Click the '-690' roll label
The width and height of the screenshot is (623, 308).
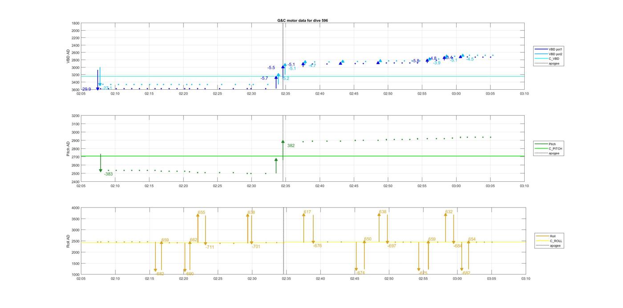190,274
